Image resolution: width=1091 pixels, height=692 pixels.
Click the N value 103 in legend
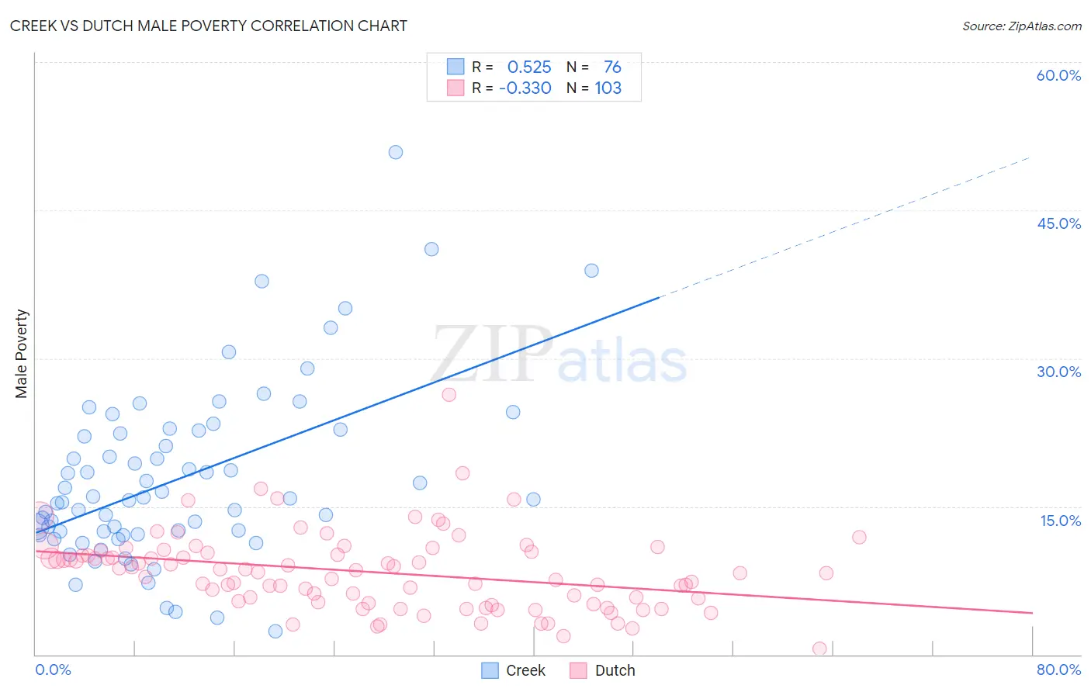pyautogui.click(x=608, y=88)
